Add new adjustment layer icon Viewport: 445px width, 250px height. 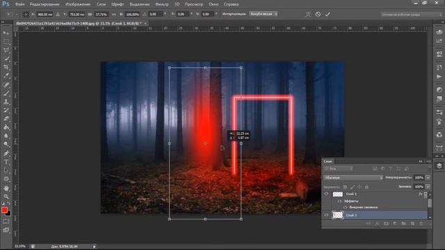pyautogui.click(x=395, y=224)
